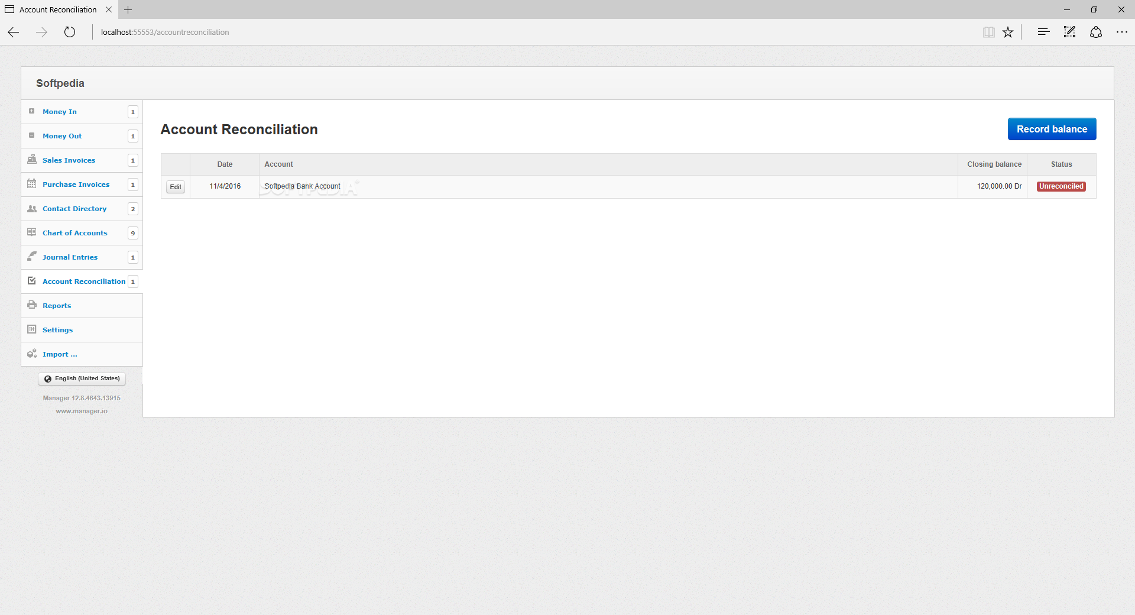
Task: Open the Sales Invoices menu item
Action: [82, 160]
